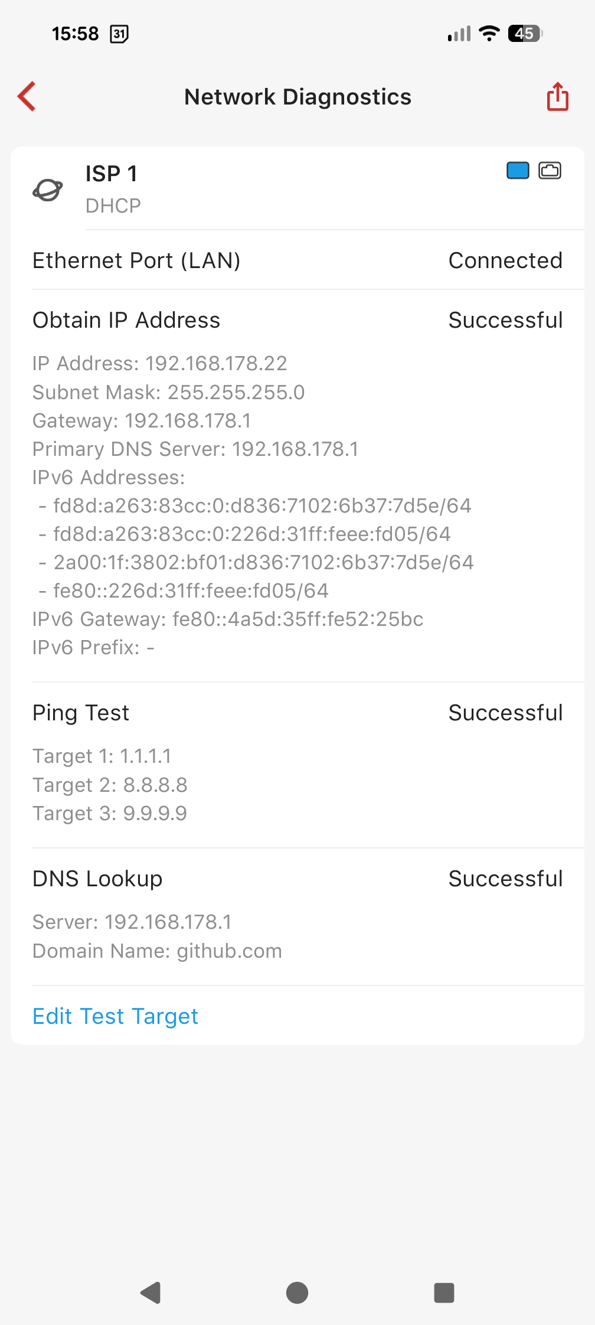Screen dimensions: 595x1325
Task: Tap the battery level indicator
Action: click(x=525, y=34)
